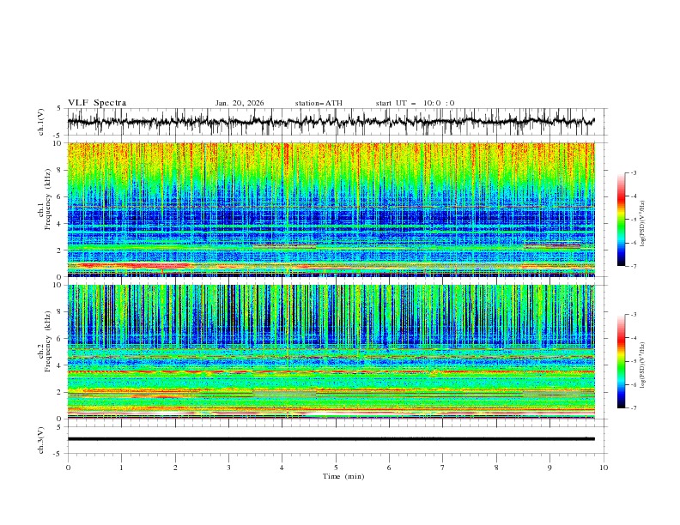Click time axis tick label '2'
The height and width of the screenshot is (525, 680).
[x=175, y=468]
